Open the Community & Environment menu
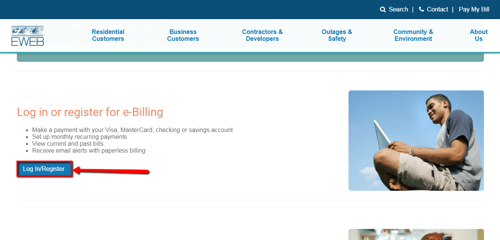 (x=413, y=35)
